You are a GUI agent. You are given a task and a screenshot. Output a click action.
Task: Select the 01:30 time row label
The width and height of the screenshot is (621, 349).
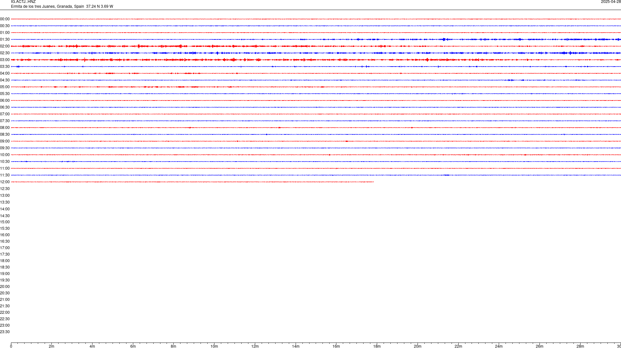[x=5, y=39]
